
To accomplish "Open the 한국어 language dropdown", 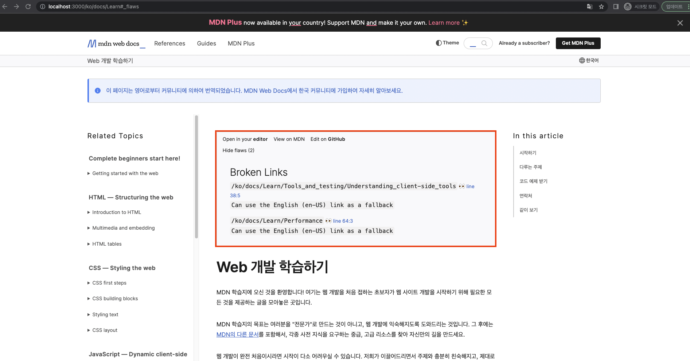I will coord(589,60).
